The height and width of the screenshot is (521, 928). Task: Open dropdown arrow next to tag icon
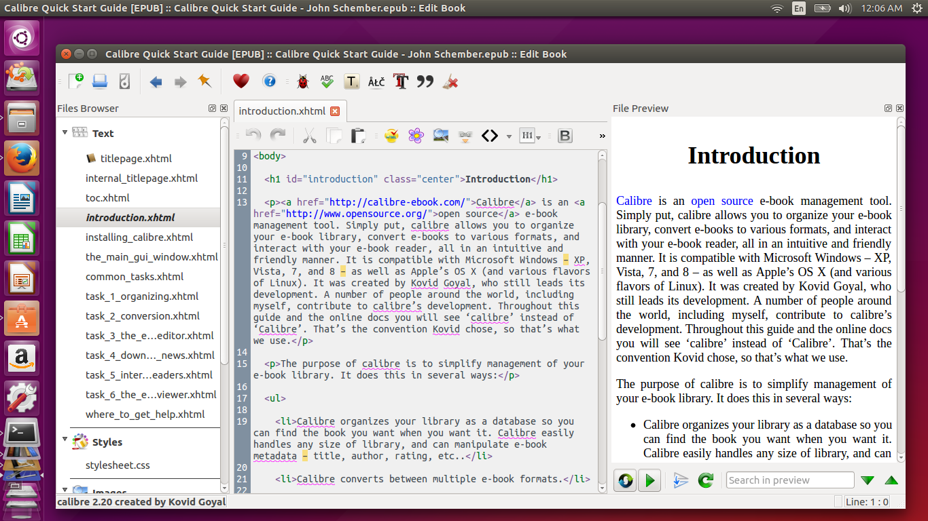coord(509,136)
